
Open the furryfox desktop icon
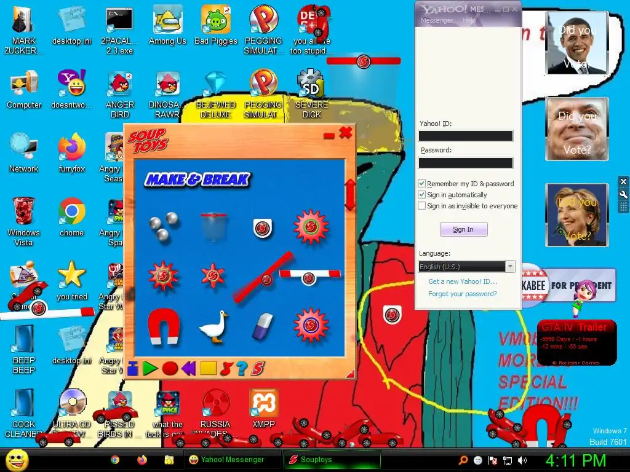pos(71,152)
